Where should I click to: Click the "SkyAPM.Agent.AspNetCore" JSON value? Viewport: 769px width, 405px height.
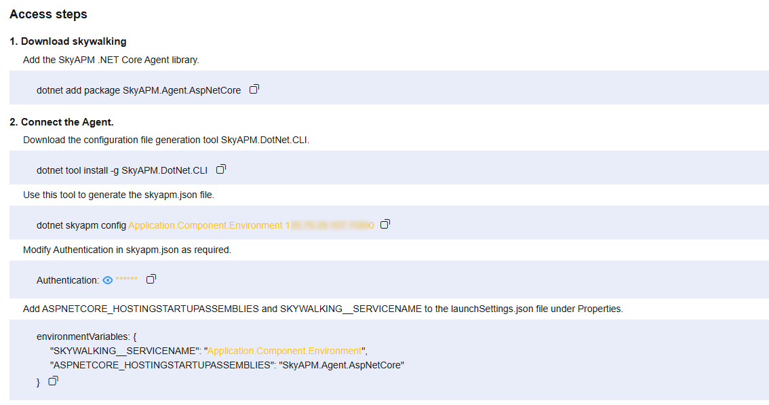point(342,365)
